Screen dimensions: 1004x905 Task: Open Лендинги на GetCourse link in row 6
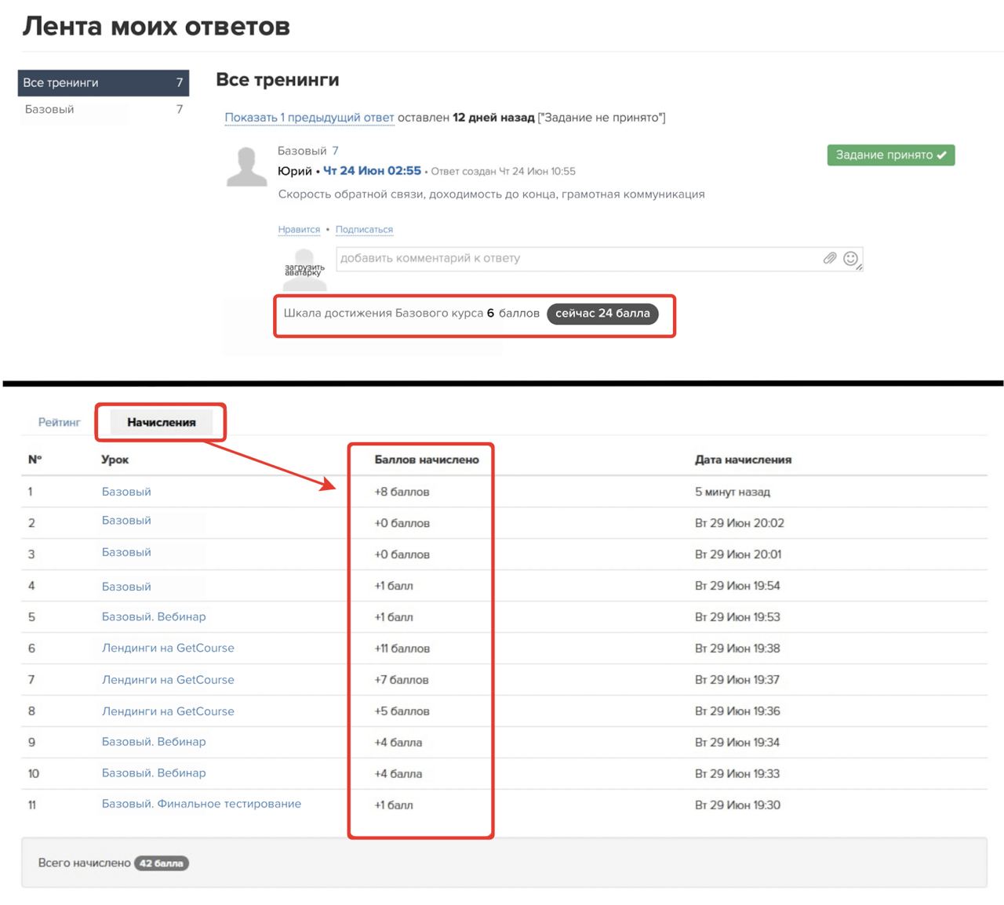pyautogui.click(x=168, y=648)
